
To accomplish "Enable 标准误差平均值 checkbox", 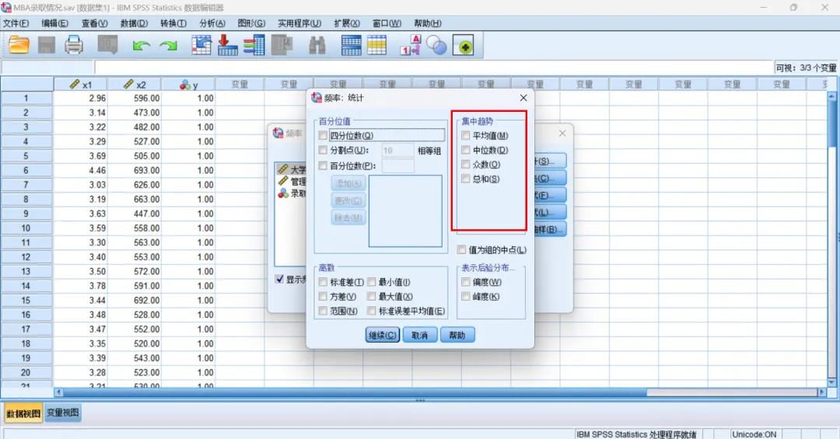I will tap(371, 311).
